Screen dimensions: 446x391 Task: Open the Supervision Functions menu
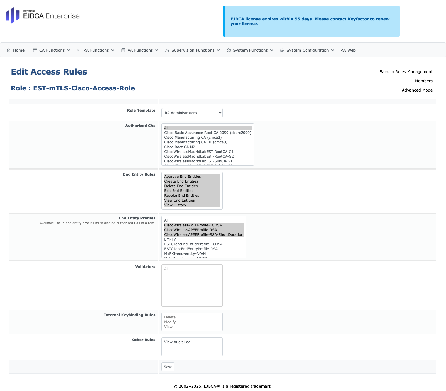point(193,50)
